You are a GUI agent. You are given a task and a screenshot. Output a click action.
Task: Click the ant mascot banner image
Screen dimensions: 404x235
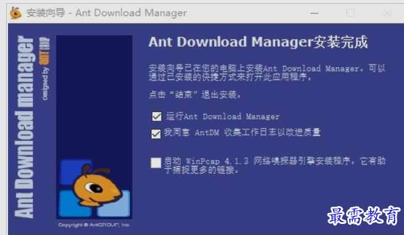click(x=94, y=127)
